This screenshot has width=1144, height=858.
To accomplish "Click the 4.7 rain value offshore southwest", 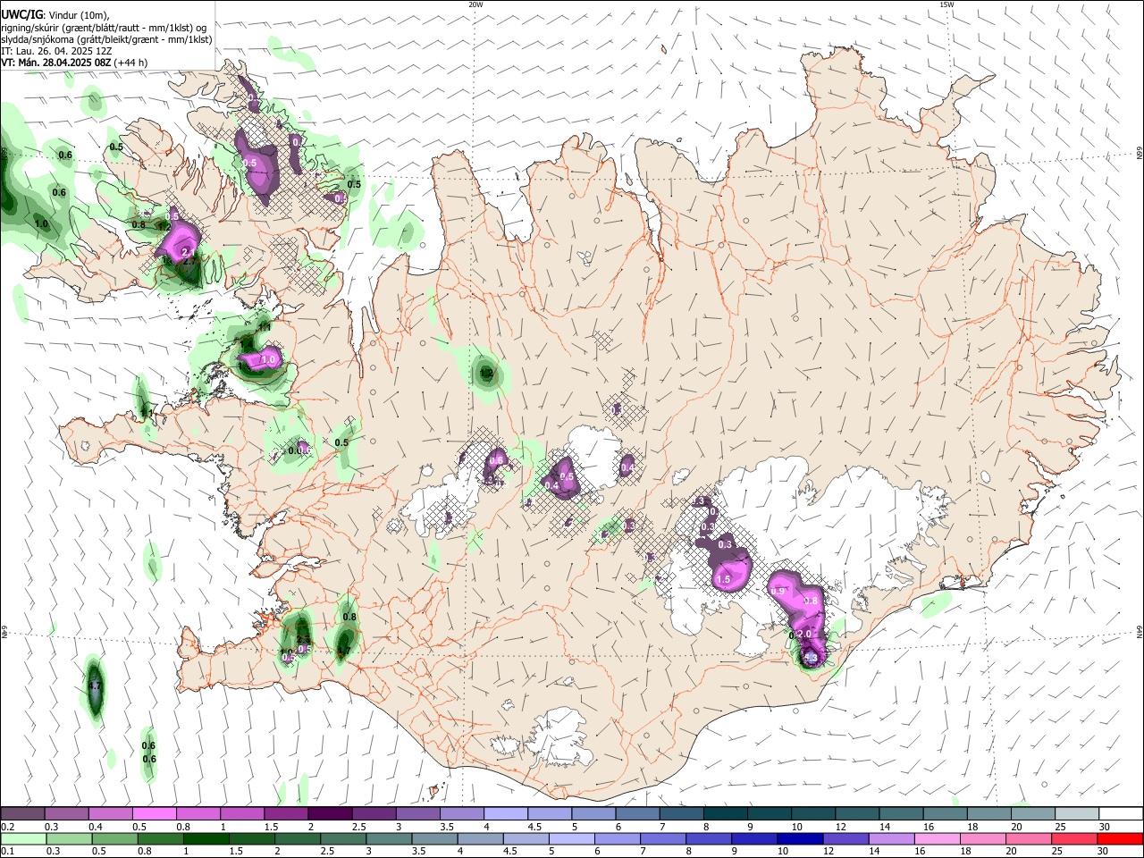I will pyautogui.click(x=95, y=686).
